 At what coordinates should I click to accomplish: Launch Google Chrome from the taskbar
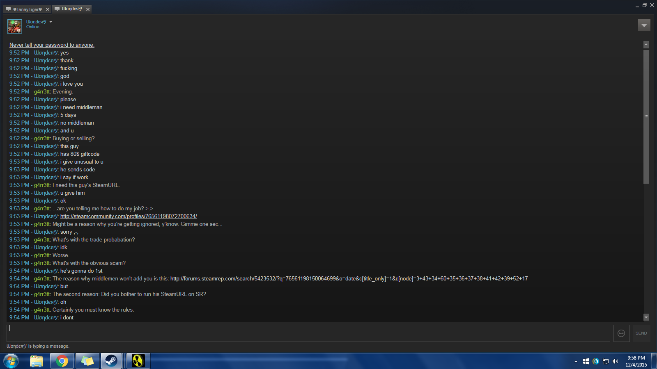pos(62,361)
